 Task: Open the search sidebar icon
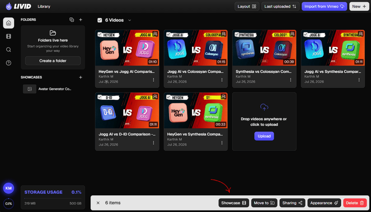(x=9, y=50)
